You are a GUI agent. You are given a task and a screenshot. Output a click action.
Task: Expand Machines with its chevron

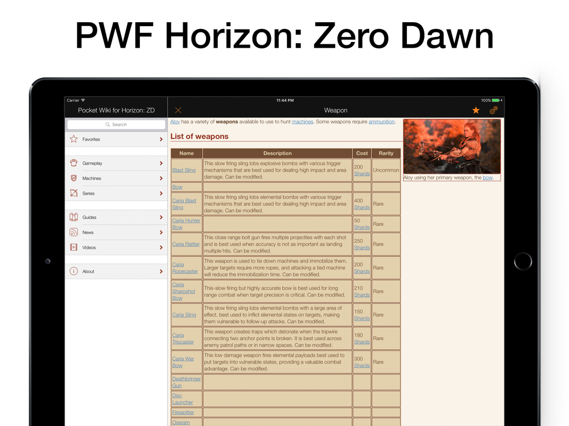coord(161,178)
